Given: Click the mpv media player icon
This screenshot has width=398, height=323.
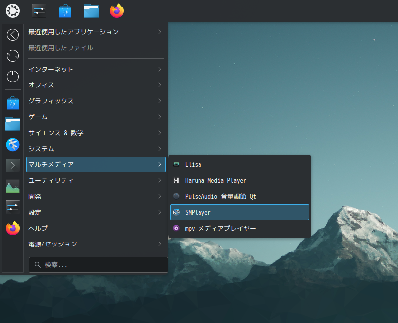Looking at the screenshot, I should point(176,228).
